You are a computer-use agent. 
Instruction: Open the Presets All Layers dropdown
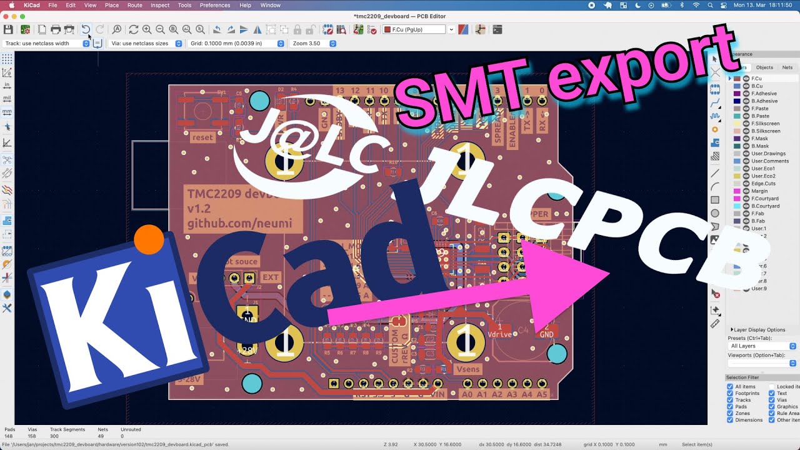coord(762,346)
